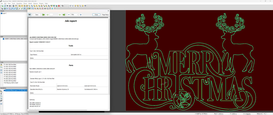
Task: Open the Help menu
Action: point(46,3)
